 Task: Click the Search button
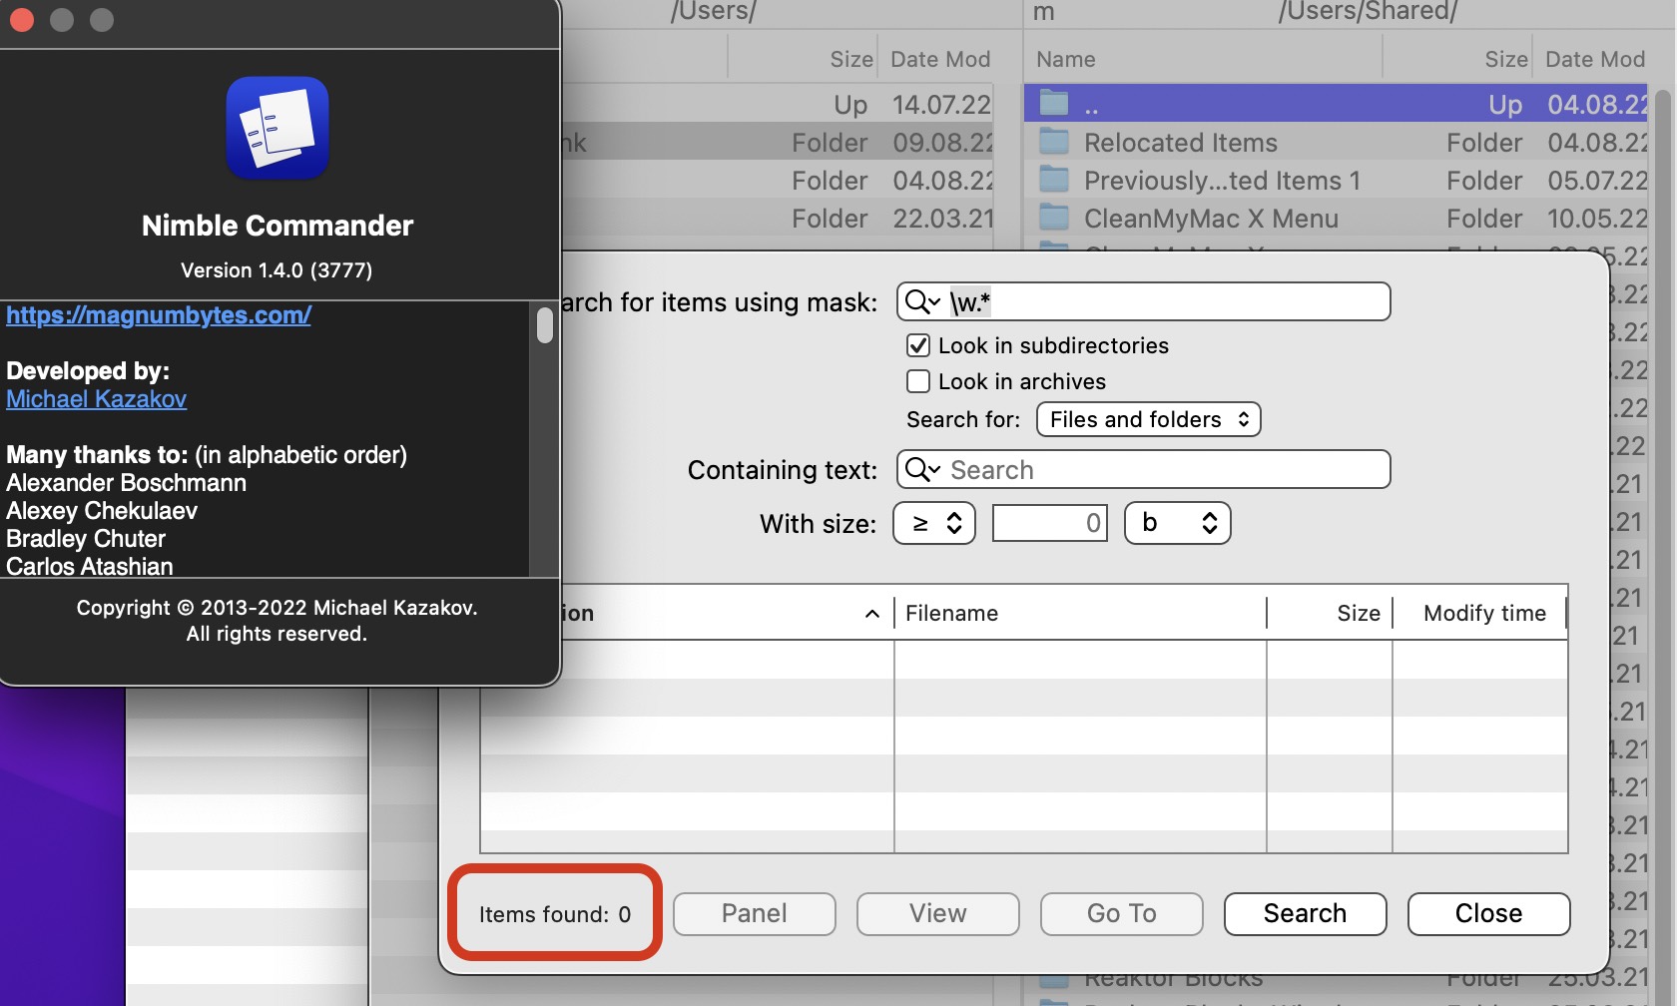(x=1306, y=913)
